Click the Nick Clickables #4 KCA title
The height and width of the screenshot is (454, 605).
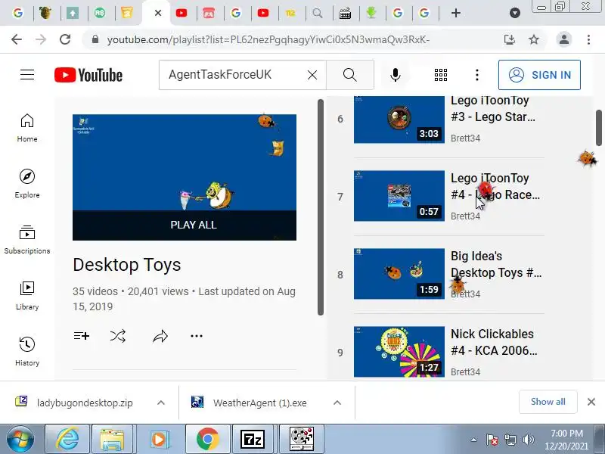(x=494, y=342)
